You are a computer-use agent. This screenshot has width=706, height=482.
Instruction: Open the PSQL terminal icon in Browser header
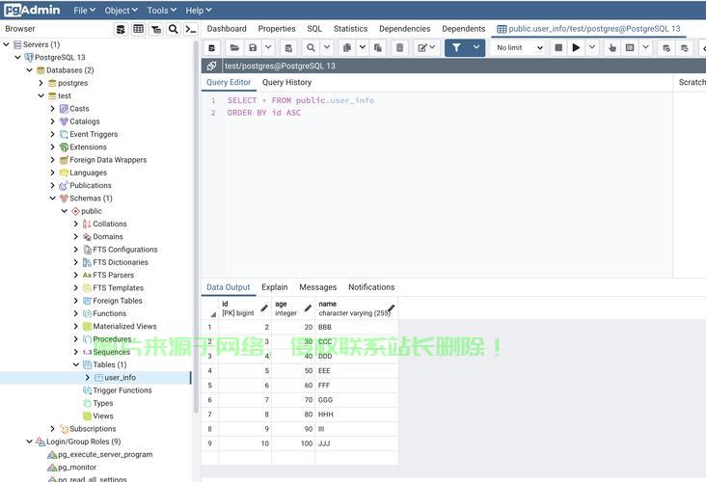tap(191, 29)
